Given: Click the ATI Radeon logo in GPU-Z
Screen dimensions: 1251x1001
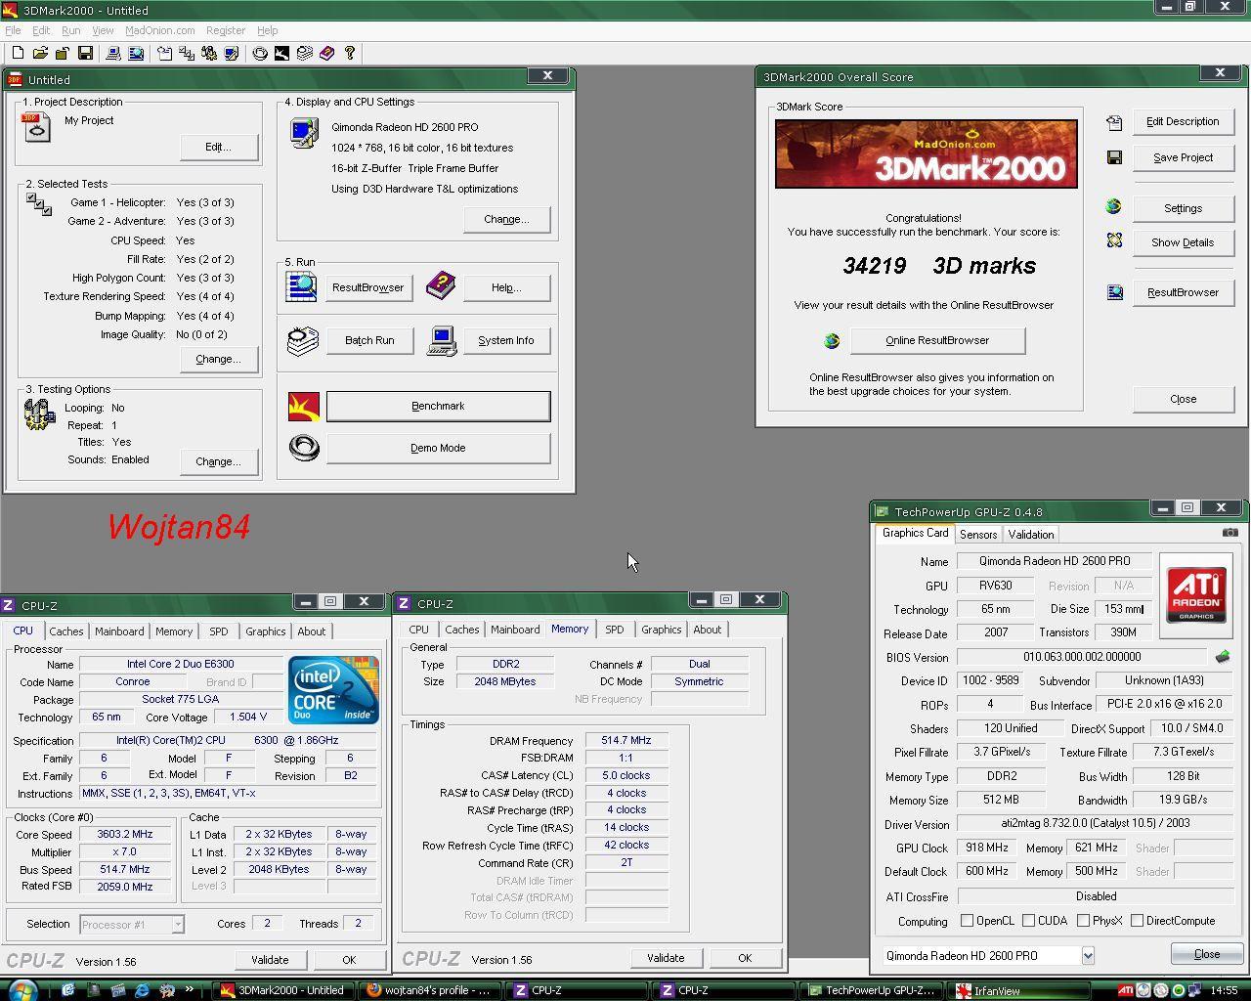Looking at the screenshot, I should [1196, 594].
